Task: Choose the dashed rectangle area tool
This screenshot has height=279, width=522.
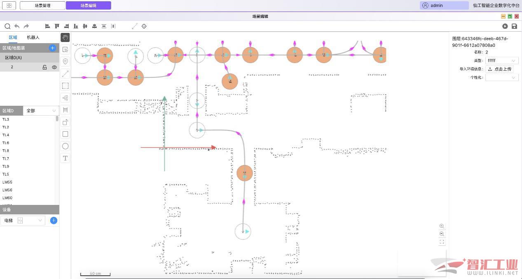Action: click(65, 86)
